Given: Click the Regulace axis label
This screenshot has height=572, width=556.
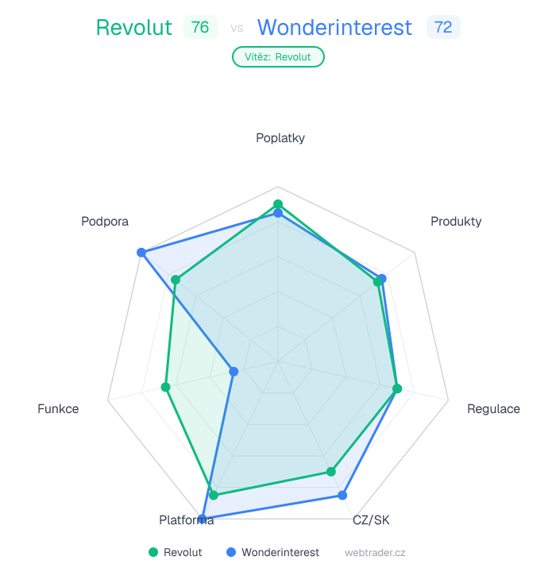Looking at the screenshot, I should point(493,409).
